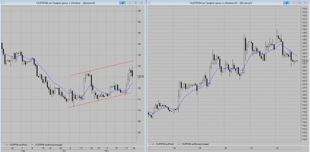Select the title bar text of the Дневной chart window
The image size is (310, 152).
pos(66,3)
